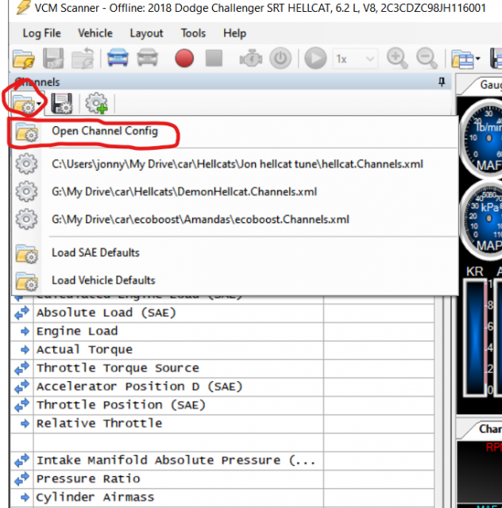
Task: Click the Save Log File disk icon
Action: click(x=53, y=59)
